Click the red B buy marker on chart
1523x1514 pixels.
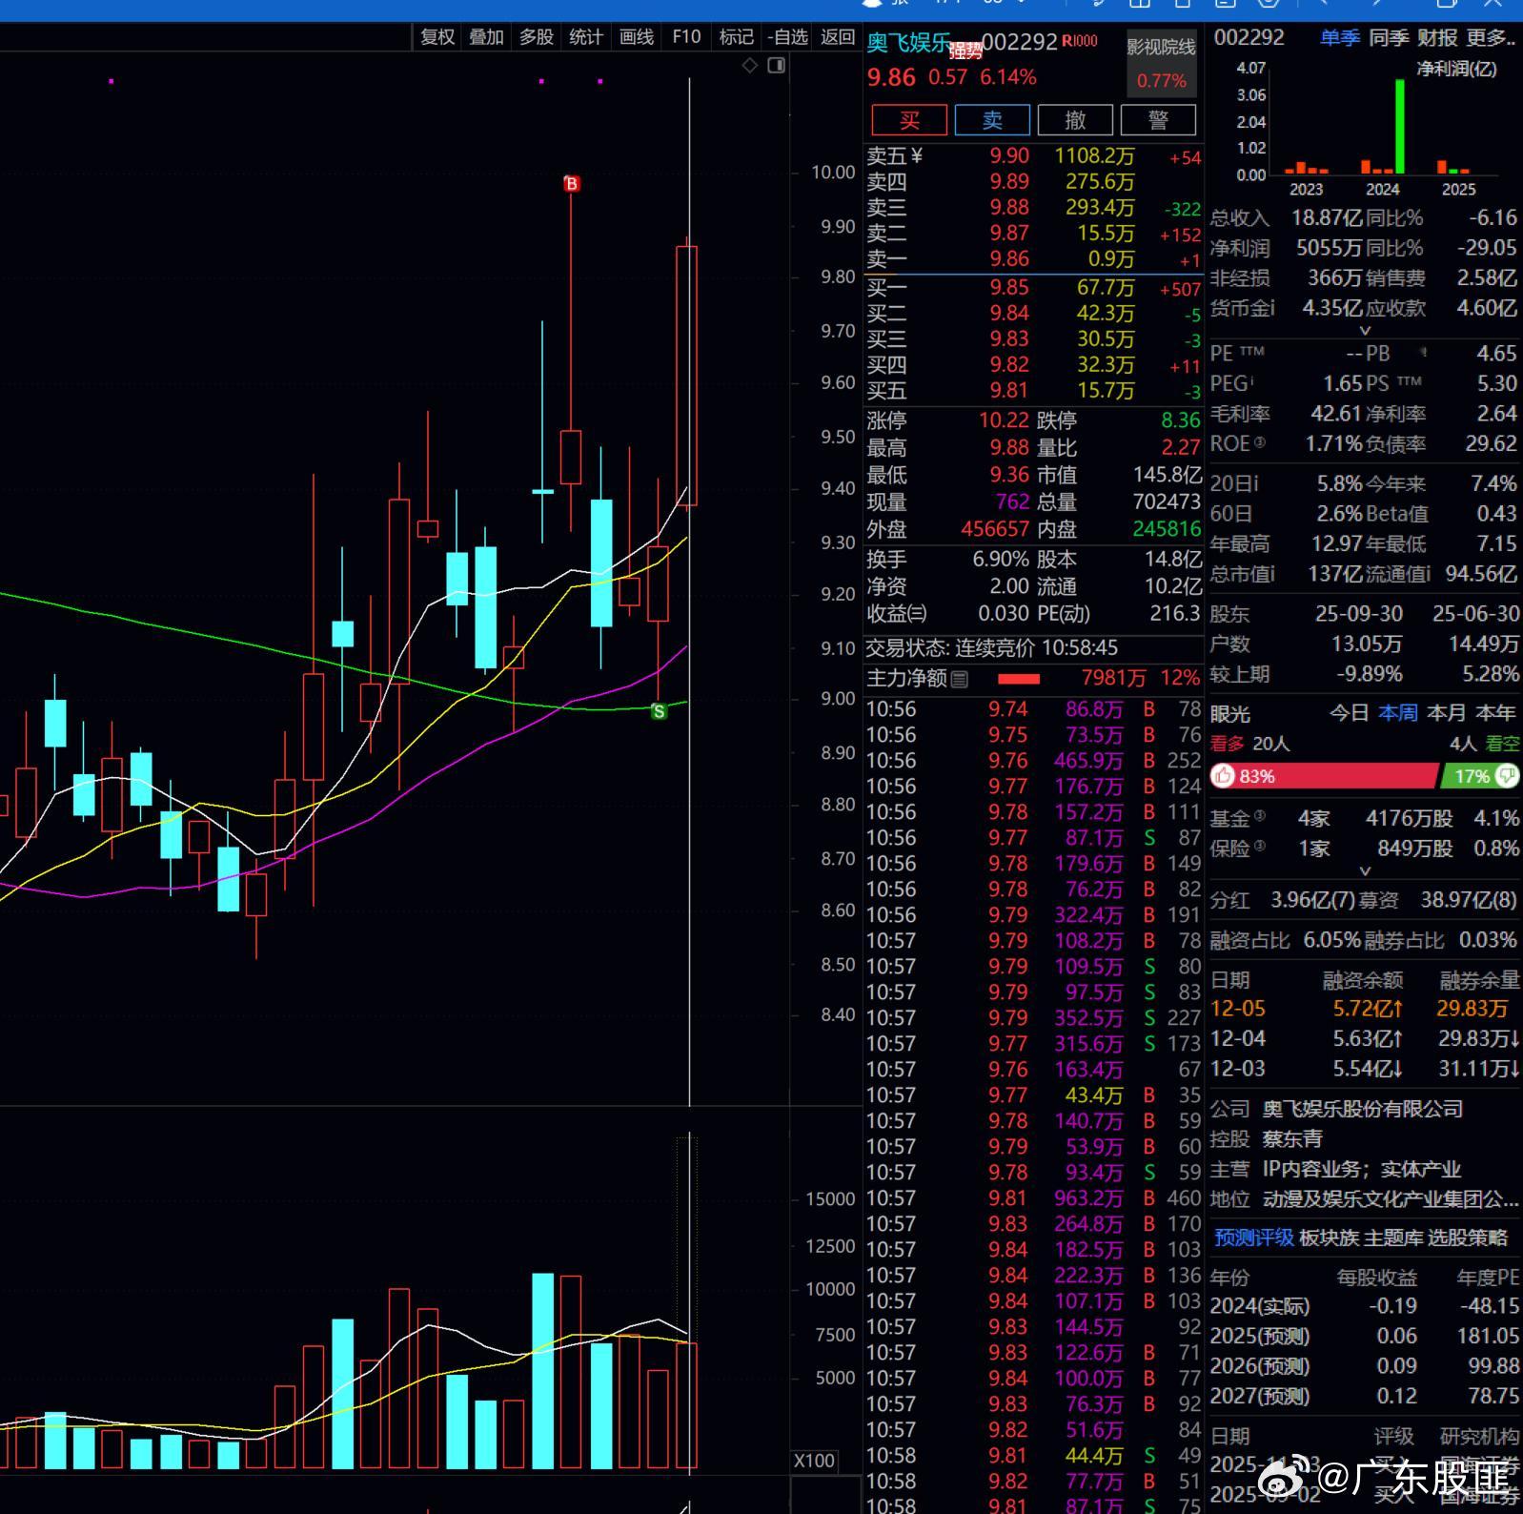[571, 184]
